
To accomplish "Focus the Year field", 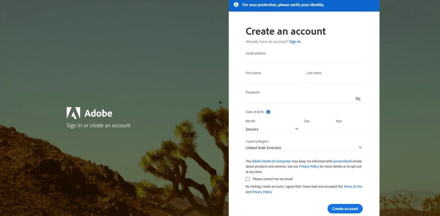I will click(x=349, y=129).
